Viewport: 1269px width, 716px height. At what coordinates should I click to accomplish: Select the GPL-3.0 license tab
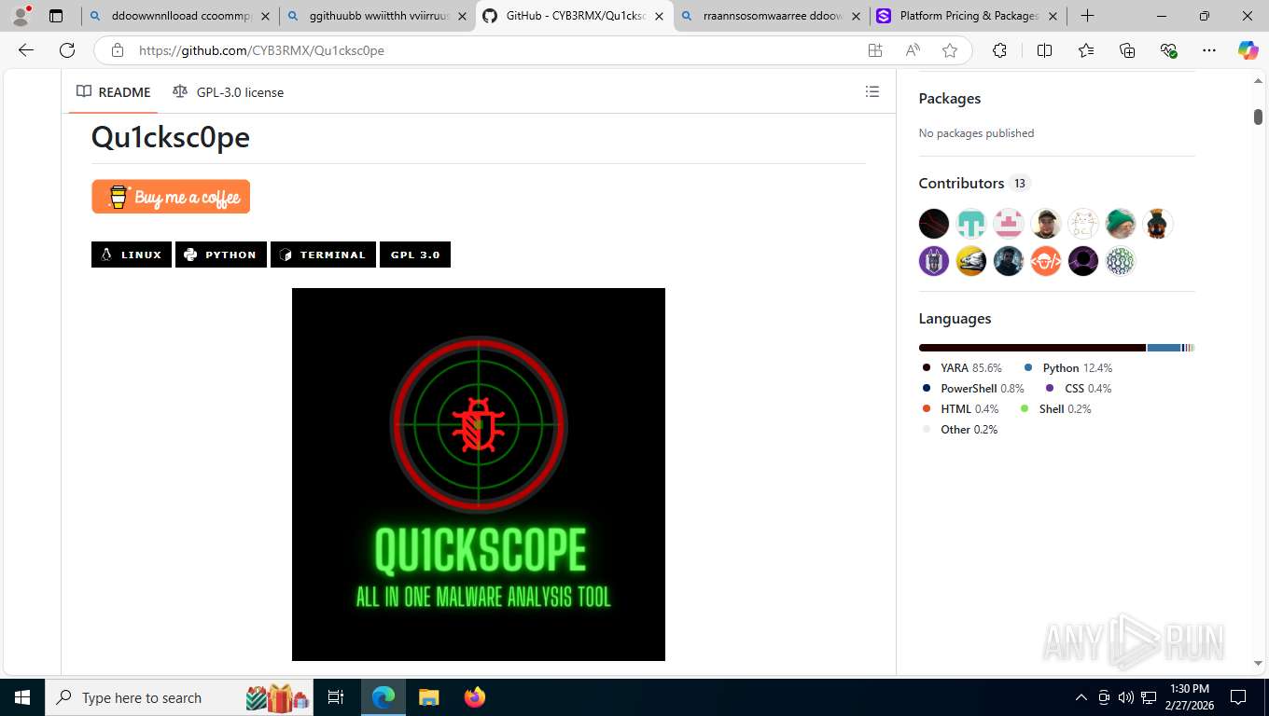[229, 91]
